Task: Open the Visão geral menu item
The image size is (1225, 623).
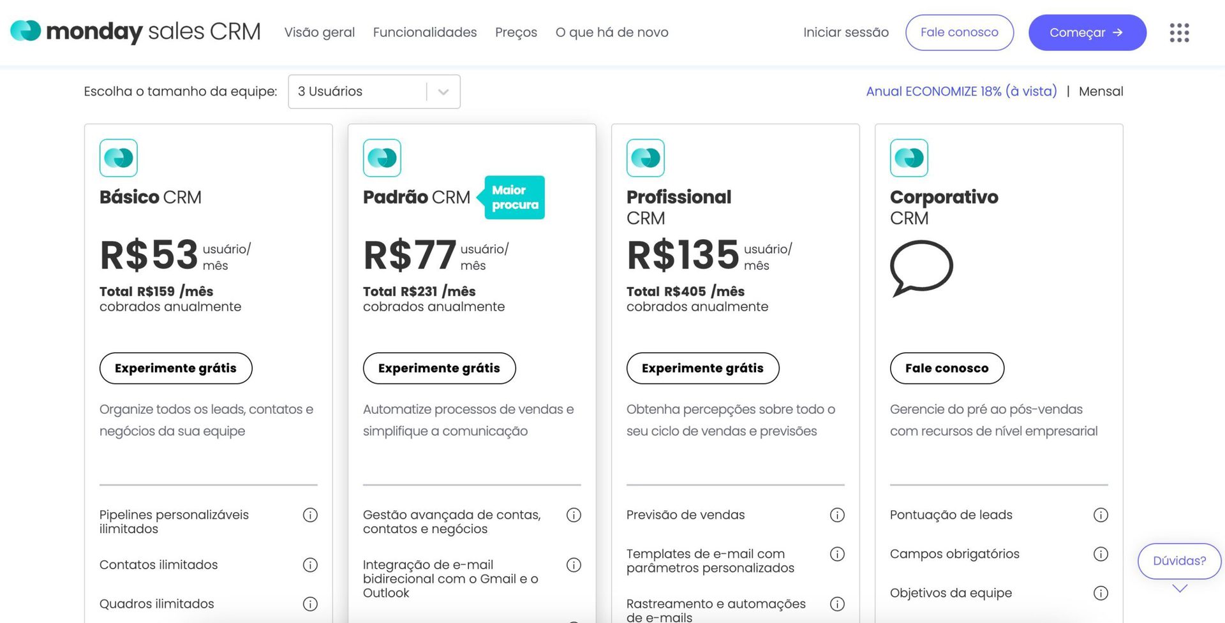Action: (x=319, y=33)
